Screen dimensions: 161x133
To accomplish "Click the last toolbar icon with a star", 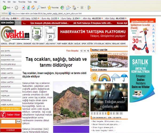I will pos(89,7).
